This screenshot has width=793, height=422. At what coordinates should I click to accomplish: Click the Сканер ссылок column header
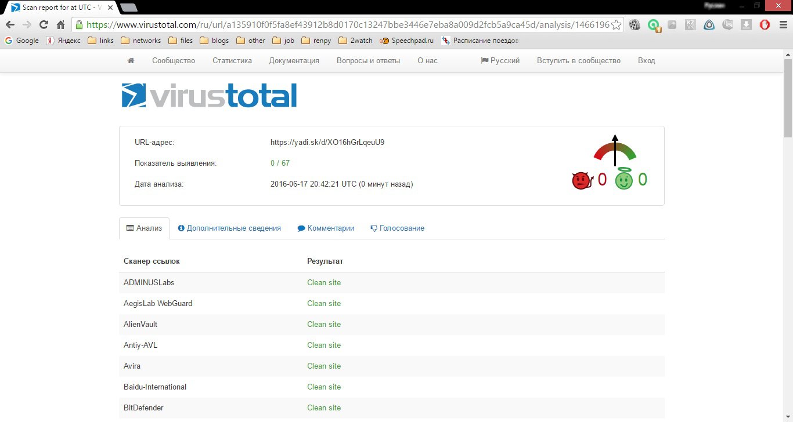click(152, 261)
